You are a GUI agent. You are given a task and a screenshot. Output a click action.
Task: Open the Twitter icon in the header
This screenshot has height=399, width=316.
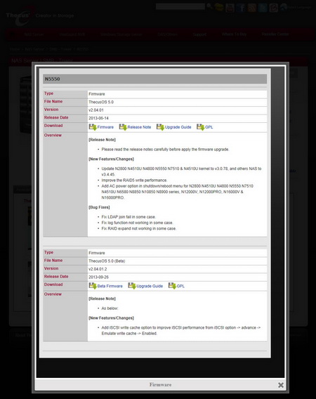(263, 8)
